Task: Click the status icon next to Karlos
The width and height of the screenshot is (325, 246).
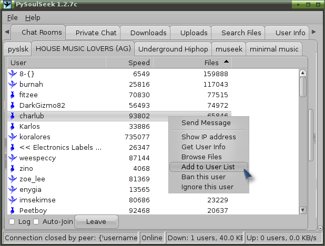Action: coord(13,126)
